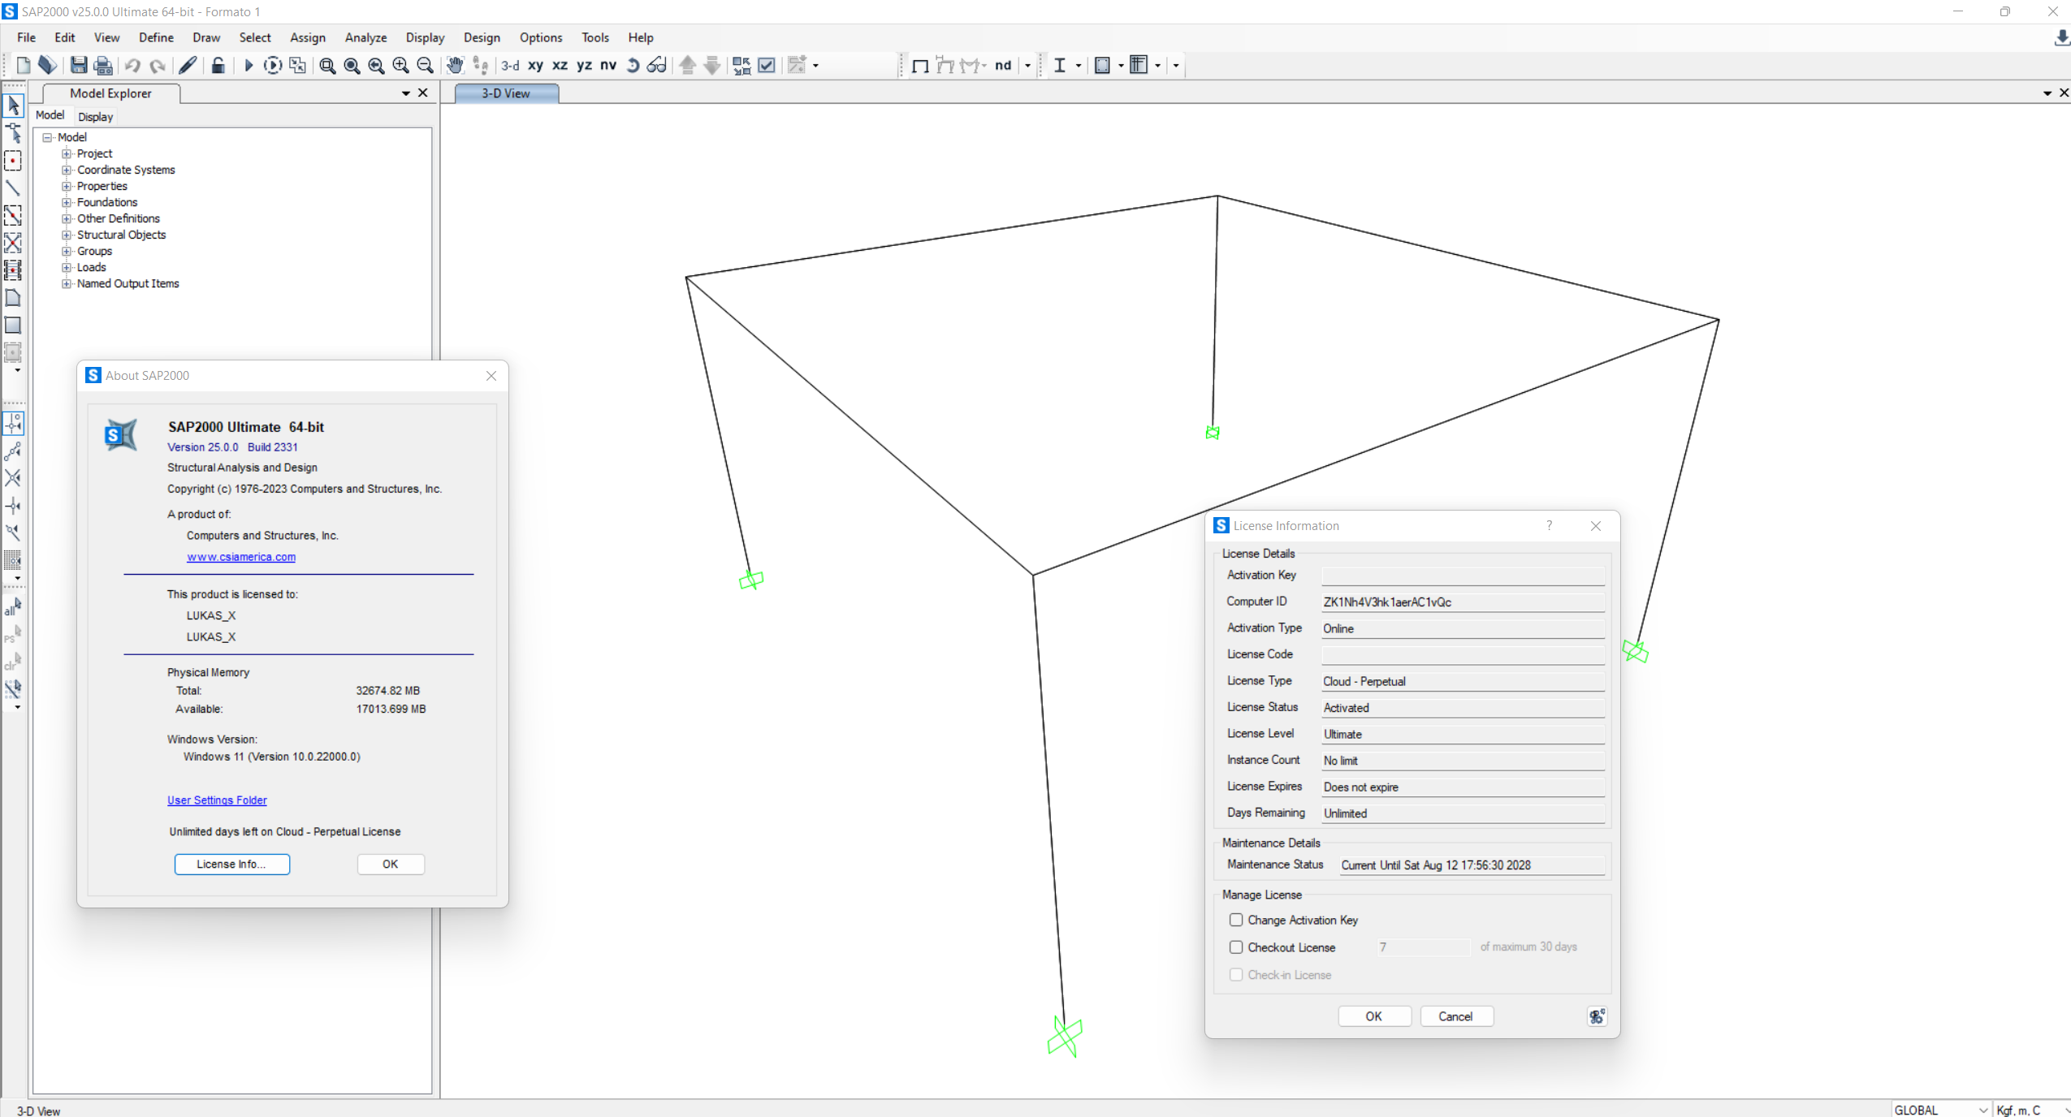2071x1117 pixels.
Task: Click the Save model icon
Action: pyautogui.click(x=79, y=66)
